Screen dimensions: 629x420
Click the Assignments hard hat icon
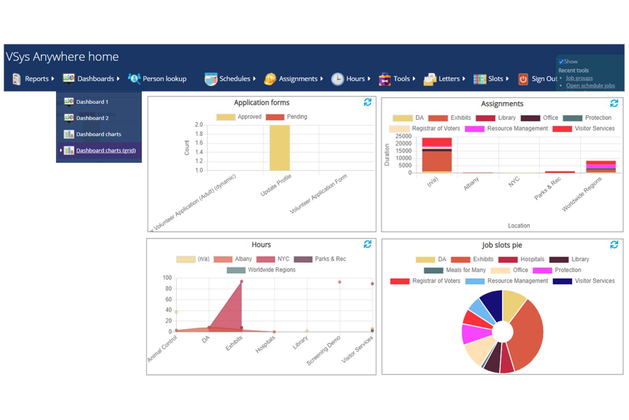tap(270, 79)
